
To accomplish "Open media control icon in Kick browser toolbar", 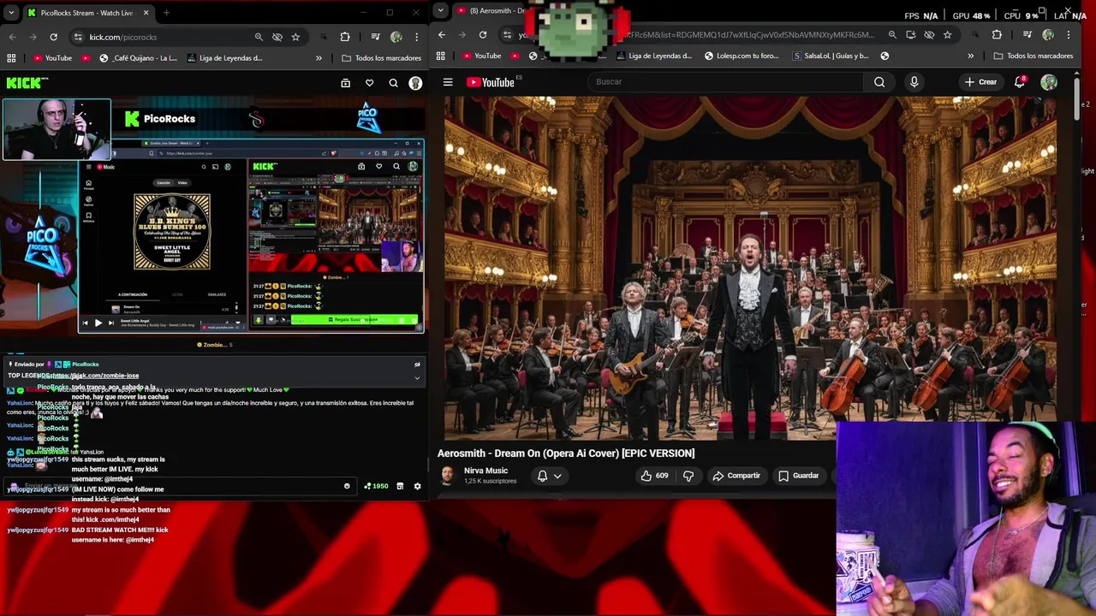I will pyautogui.click(x=375, y=37).
